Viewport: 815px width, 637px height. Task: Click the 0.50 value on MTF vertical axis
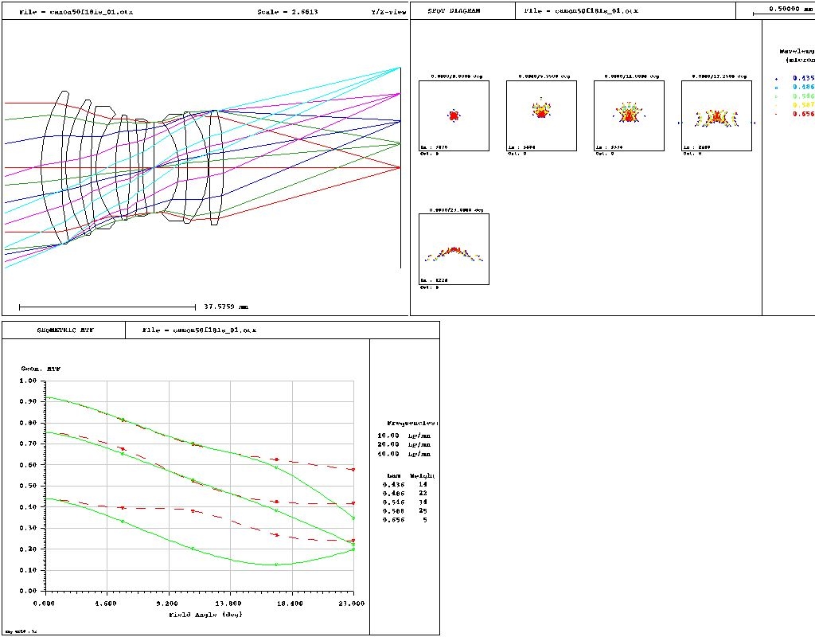click(28, 487)
